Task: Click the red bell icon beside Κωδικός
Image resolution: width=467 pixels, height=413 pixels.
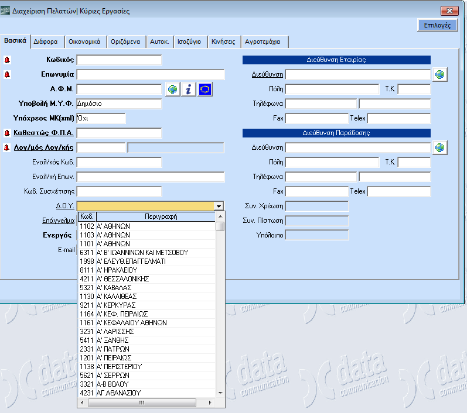Action: tap(7, 60)
